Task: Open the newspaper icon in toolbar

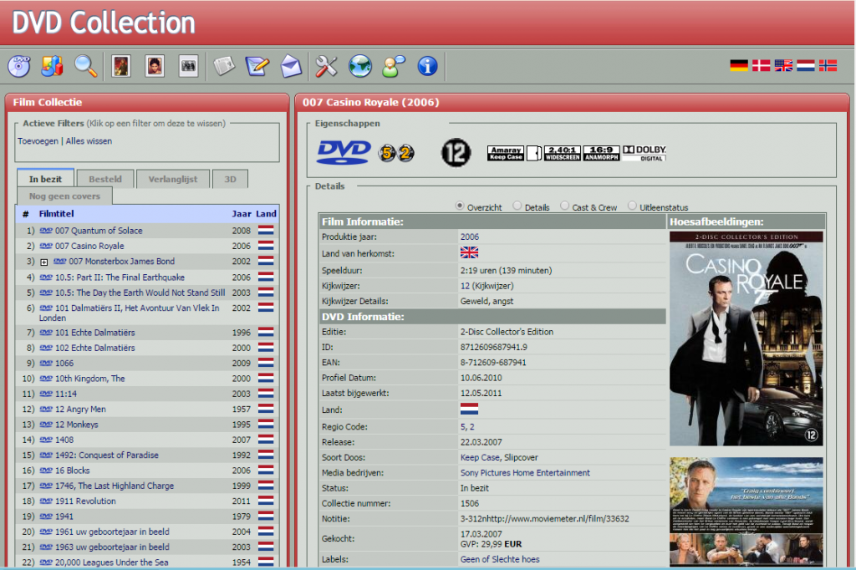Action: (223, 65)
